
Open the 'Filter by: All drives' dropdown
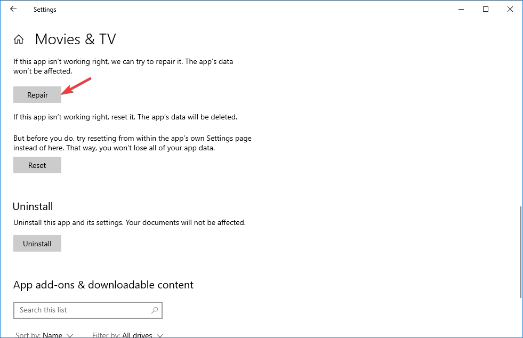point(128,335)
